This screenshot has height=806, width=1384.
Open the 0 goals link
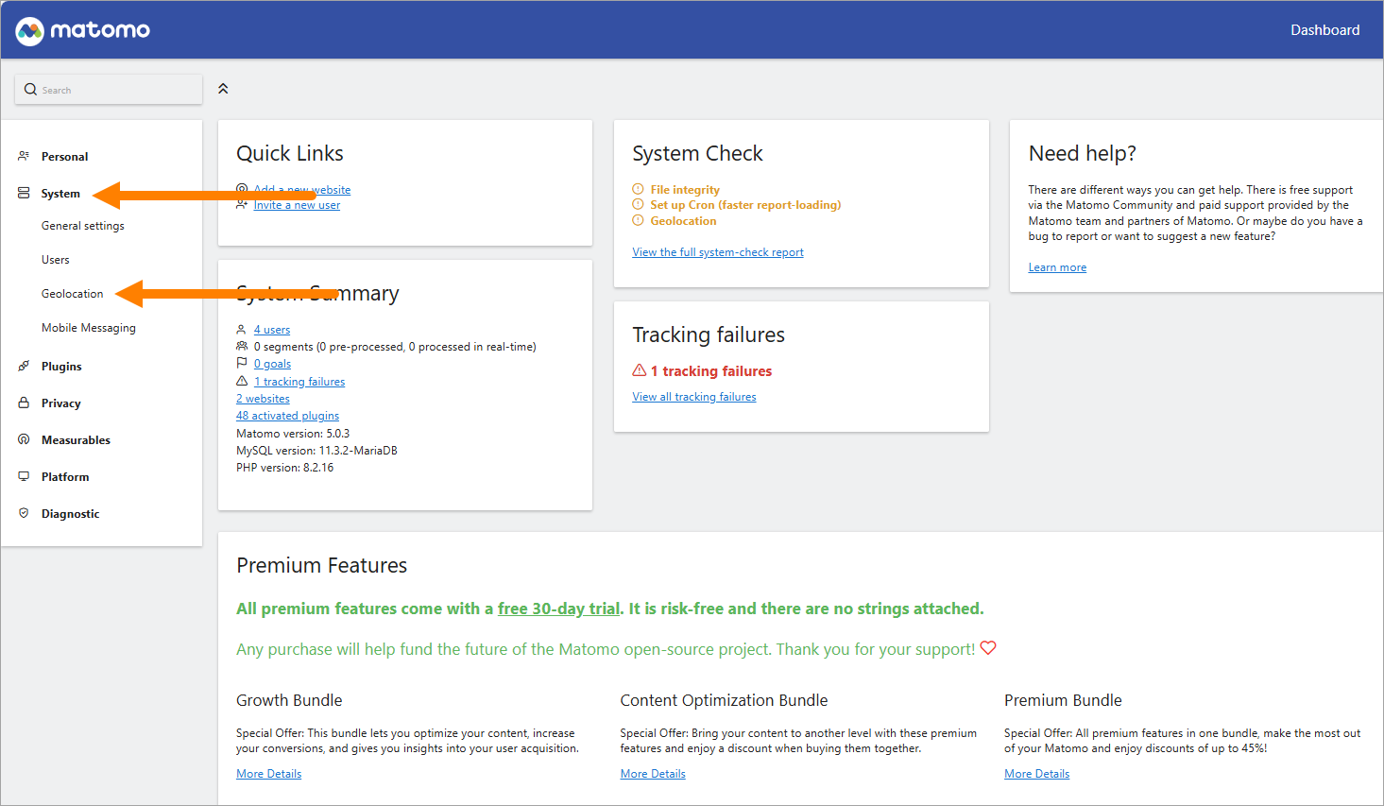point(272,364)
